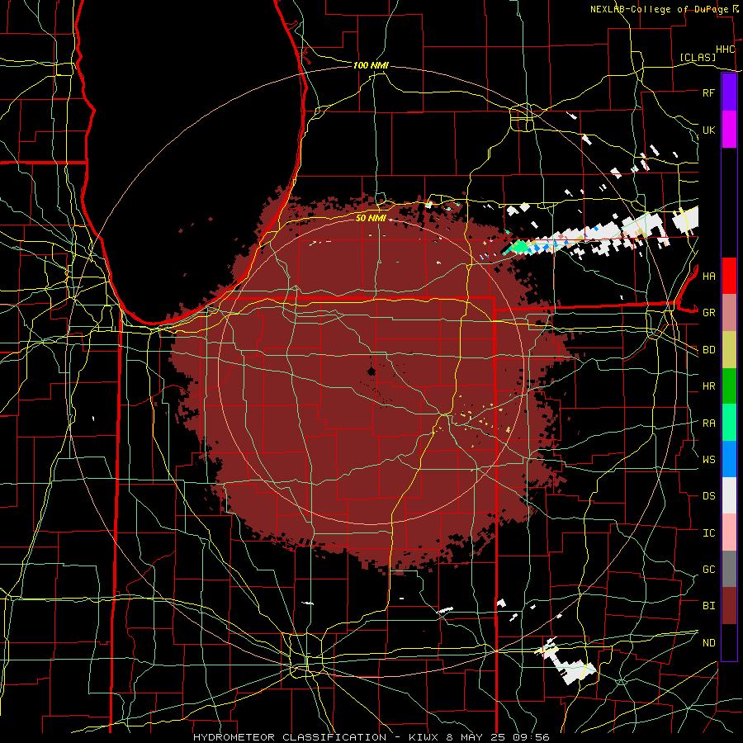743x743 pixels.
Task: Click the HA legend label
Action: (x=708, y=276)
